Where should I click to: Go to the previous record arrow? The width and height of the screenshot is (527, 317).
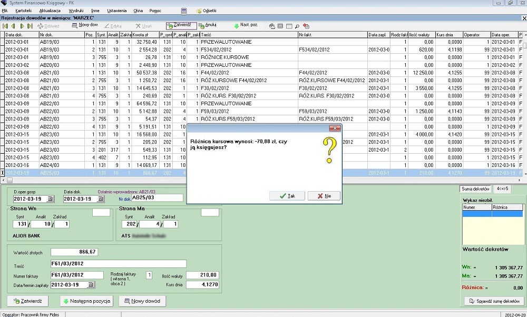[14, 26]
